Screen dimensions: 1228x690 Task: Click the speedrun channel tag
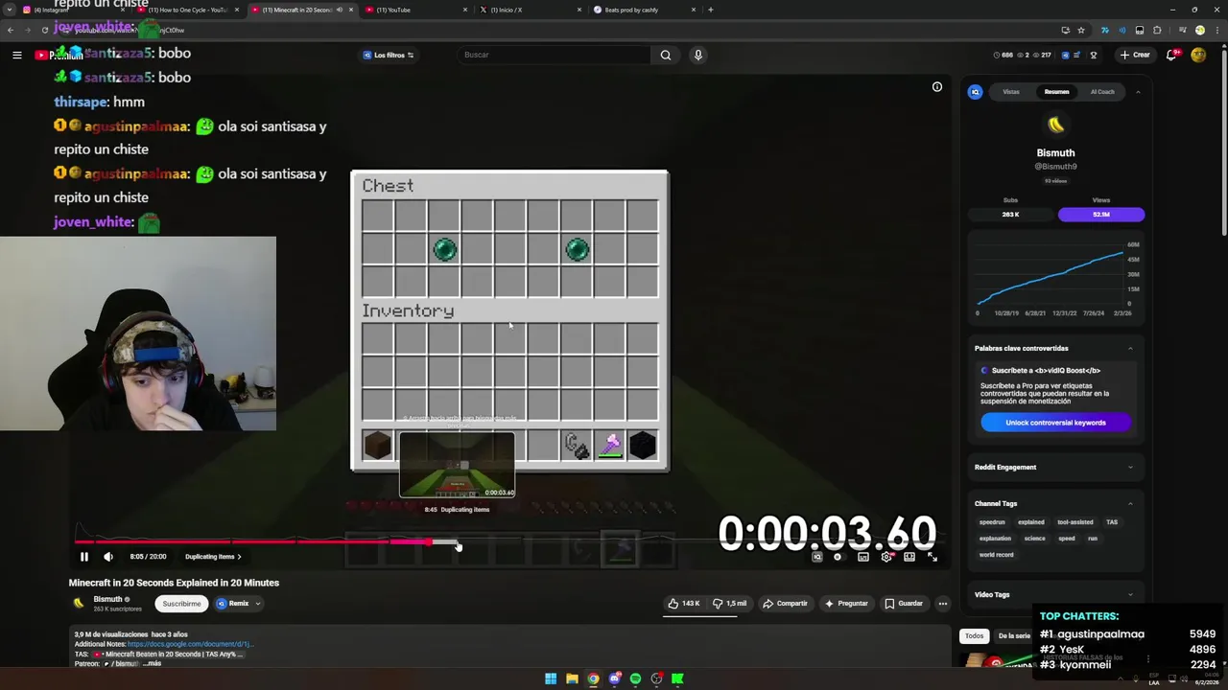992,522
